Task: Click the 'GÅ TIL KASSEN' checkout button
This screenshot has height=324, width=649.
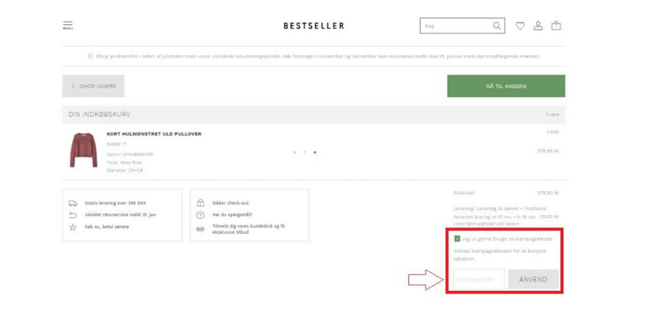Action: [506, 86]
